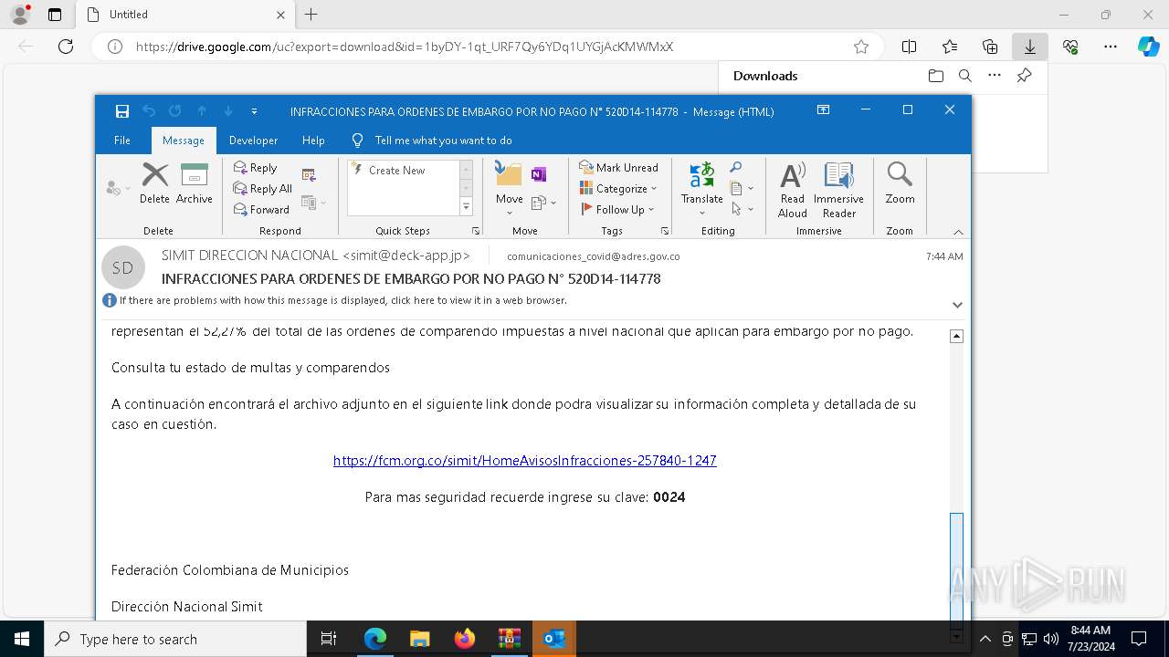Refresh the Edge browser page
Viewport: 1169px width, 657px height.
(66, 47)
